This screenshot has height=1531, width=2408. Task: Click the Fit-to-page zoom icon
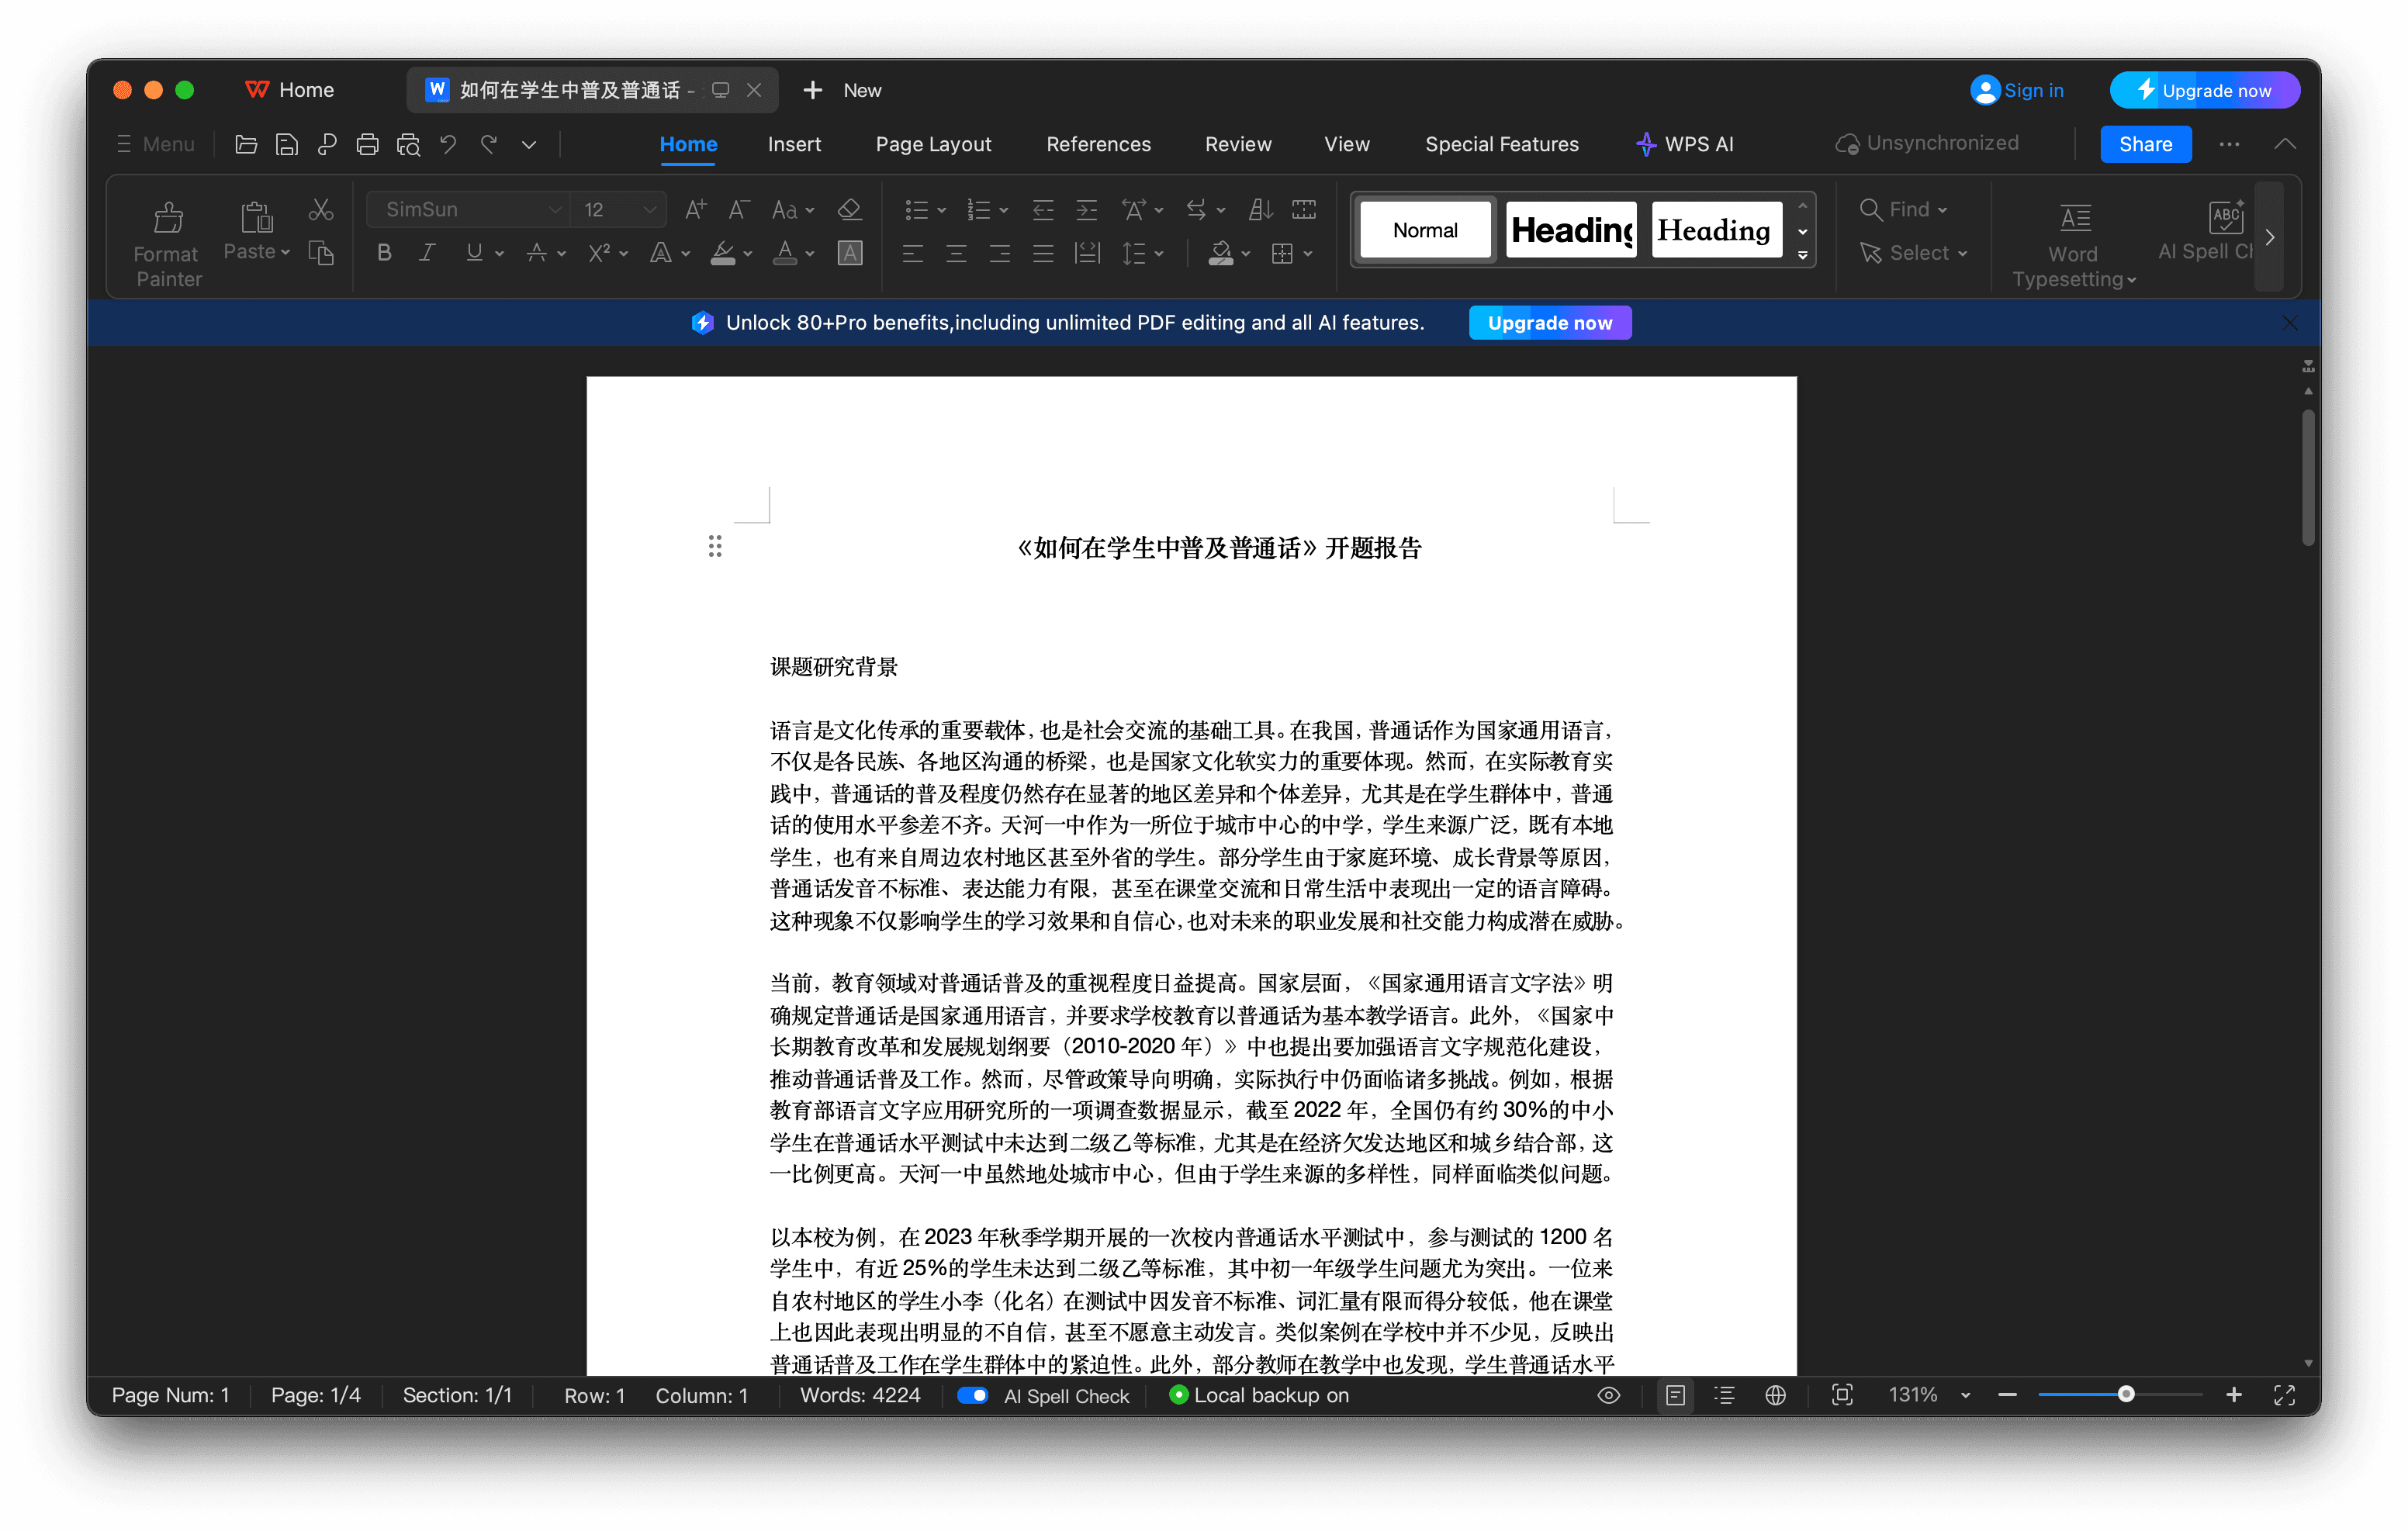click(x=1842, y=1395)
